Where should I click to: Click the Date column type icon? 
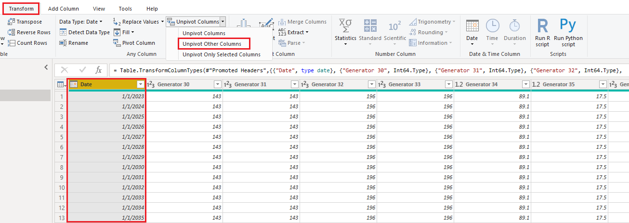coord(74,84)
